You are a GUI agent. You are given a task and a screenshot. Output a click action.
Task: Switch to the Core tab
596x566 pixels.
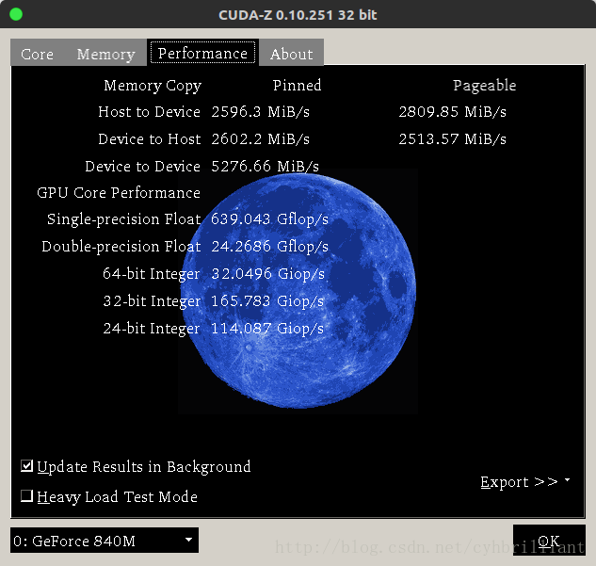[x=37, y=54]
